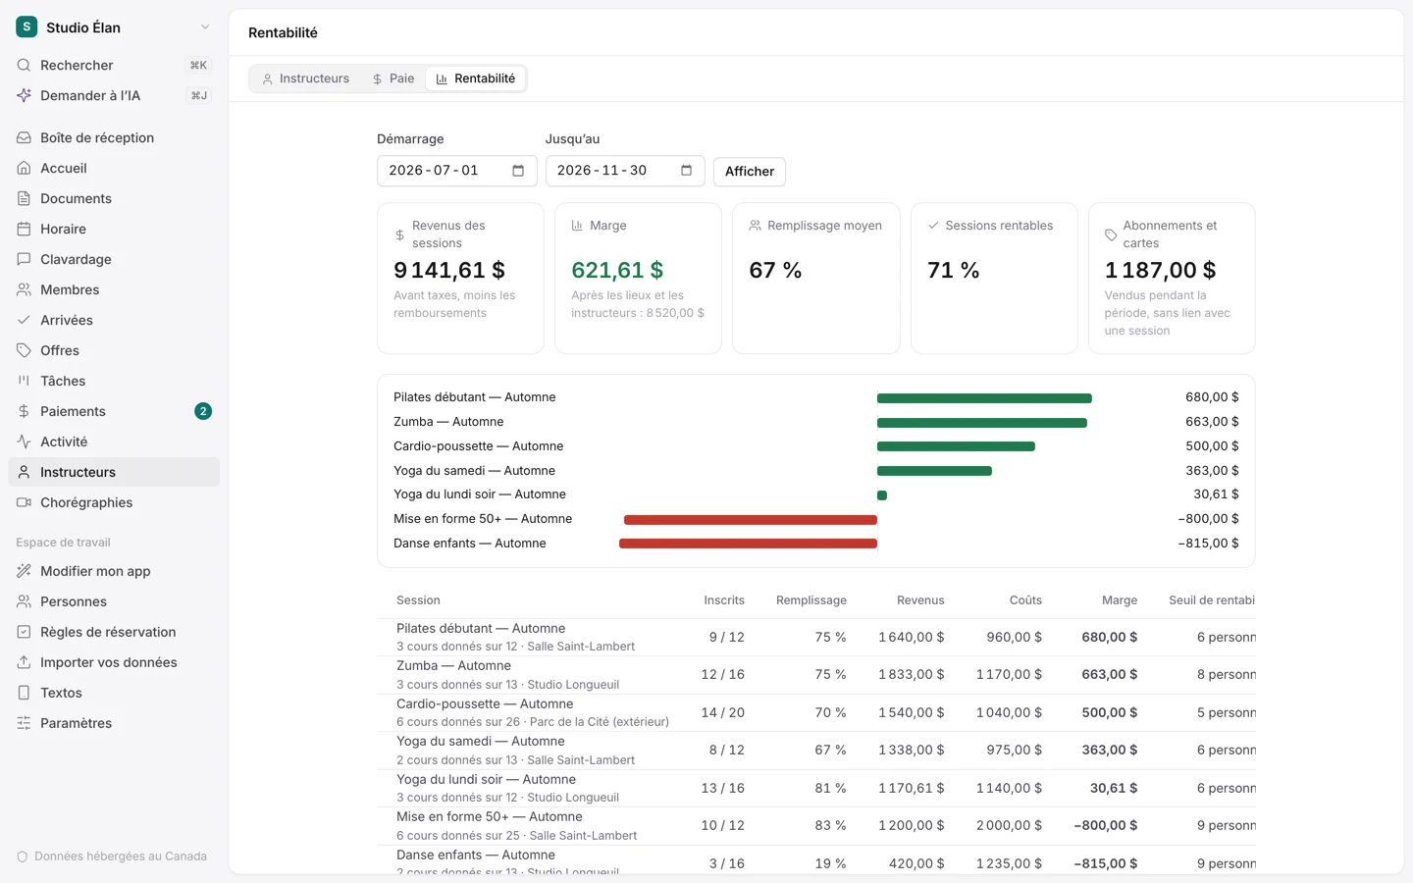
Task: Click the Tâches icon in sidebar
Action: coord(24,381)
